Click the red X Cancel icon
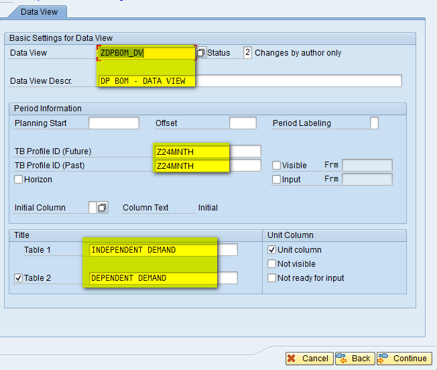This screenshot has height=370, width=437. 292,359
